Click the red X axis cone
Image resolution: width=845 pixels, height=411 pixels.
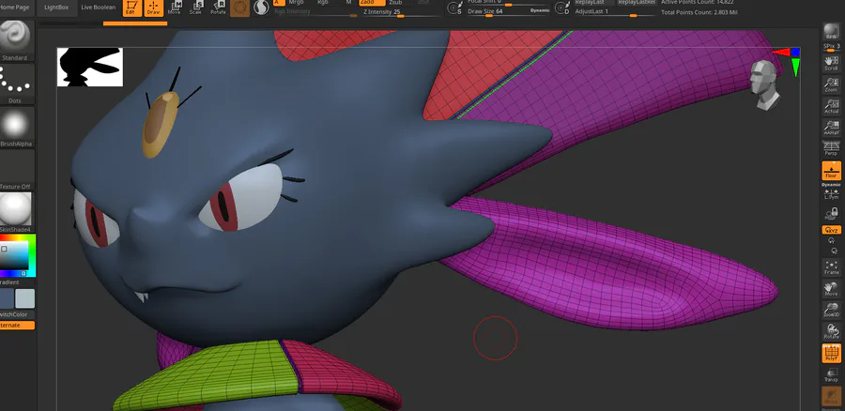[781, 53]
